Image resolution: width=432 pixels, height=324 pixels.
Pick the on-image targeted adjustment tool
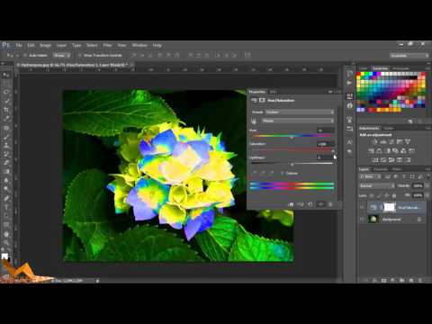[x=254, y=121]
